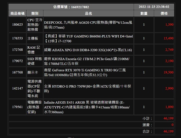Select the 商品條碼 column header

(17, 13)
